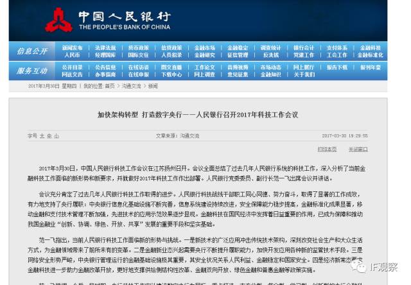Open the 报刊年鉴 page
The height and width of the screenshot is (285, 411).
370,67
